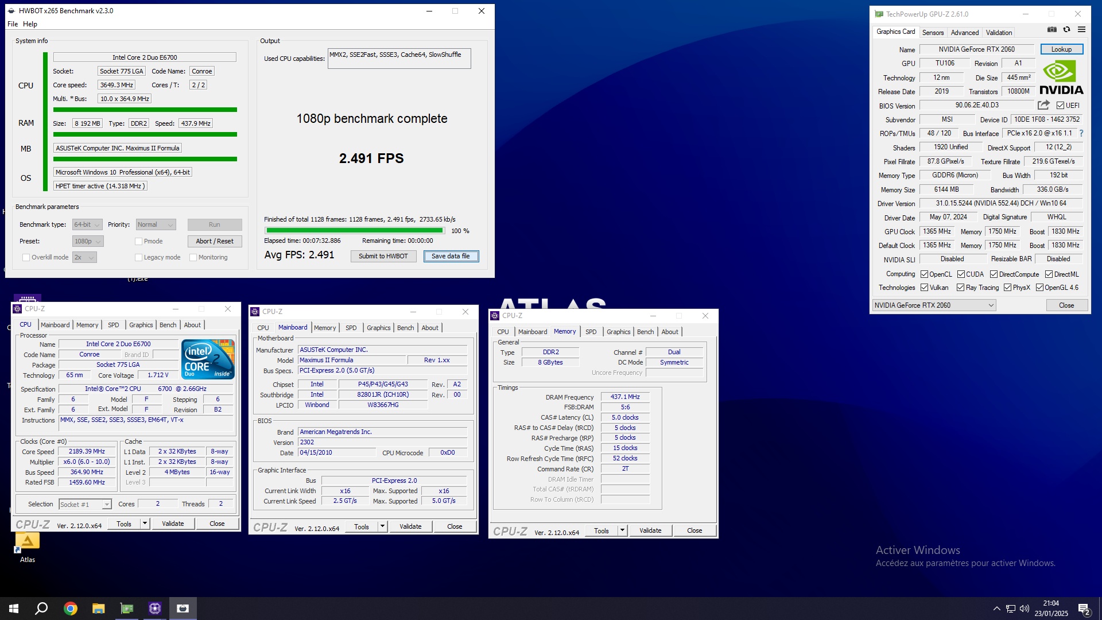Click the HWBOT x265 taskbar icon

click(x=183, y=609)
